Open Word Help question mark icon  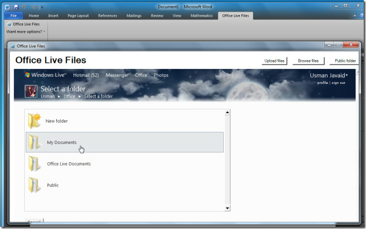[362, 15]
